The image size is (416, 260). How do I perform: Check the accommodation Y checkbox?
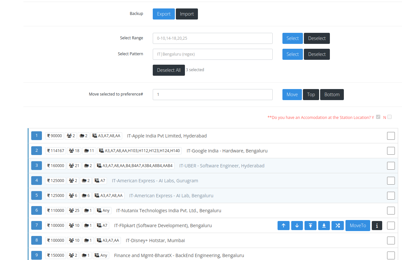click(x=378, y=117)
